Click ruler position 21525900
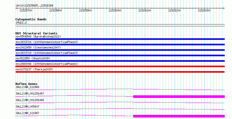 pos(86,10)
